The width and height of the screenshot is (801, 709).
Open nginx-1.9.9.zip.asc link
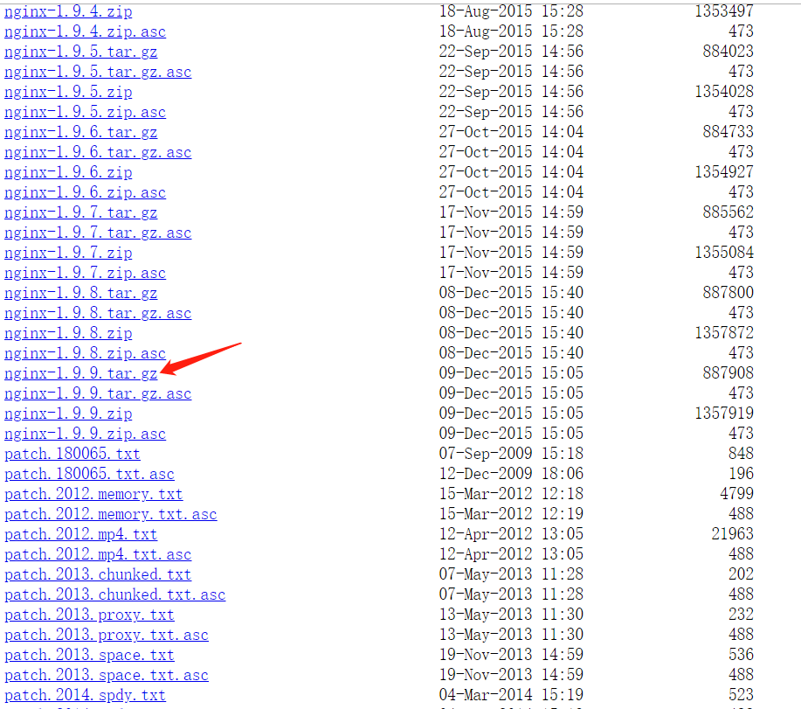pyautogui.click(x=85, y=434)
